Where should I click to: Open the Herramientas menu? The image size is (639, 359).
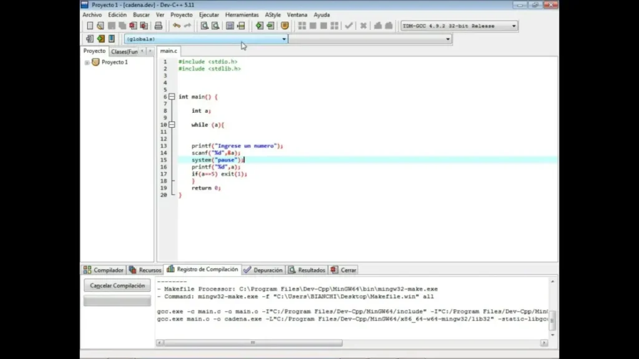coord(241,14)
